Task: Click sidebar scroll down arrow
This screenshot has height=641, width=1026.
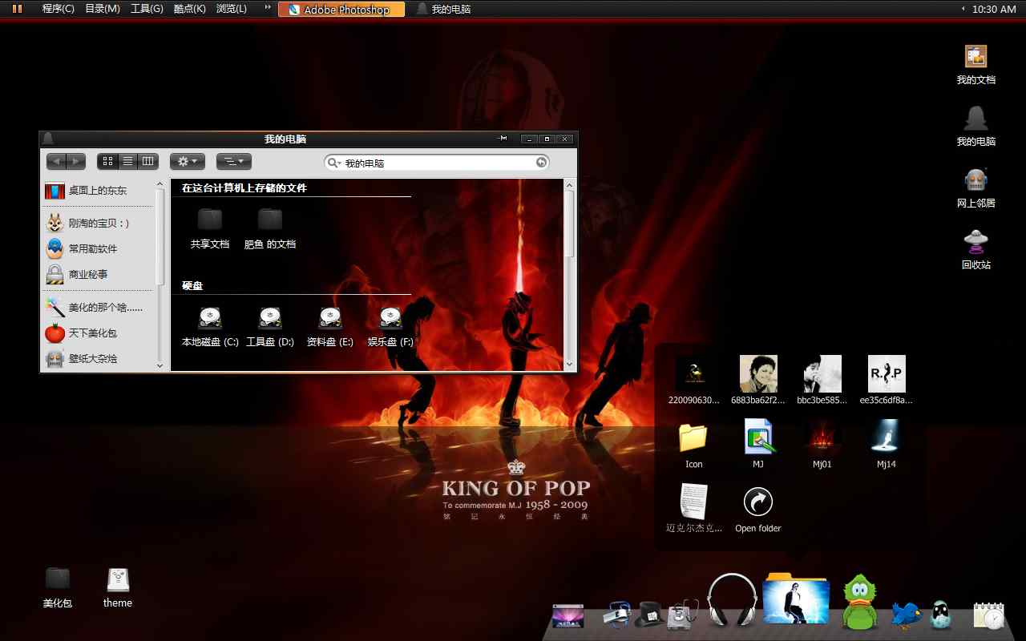Action: 160,365
